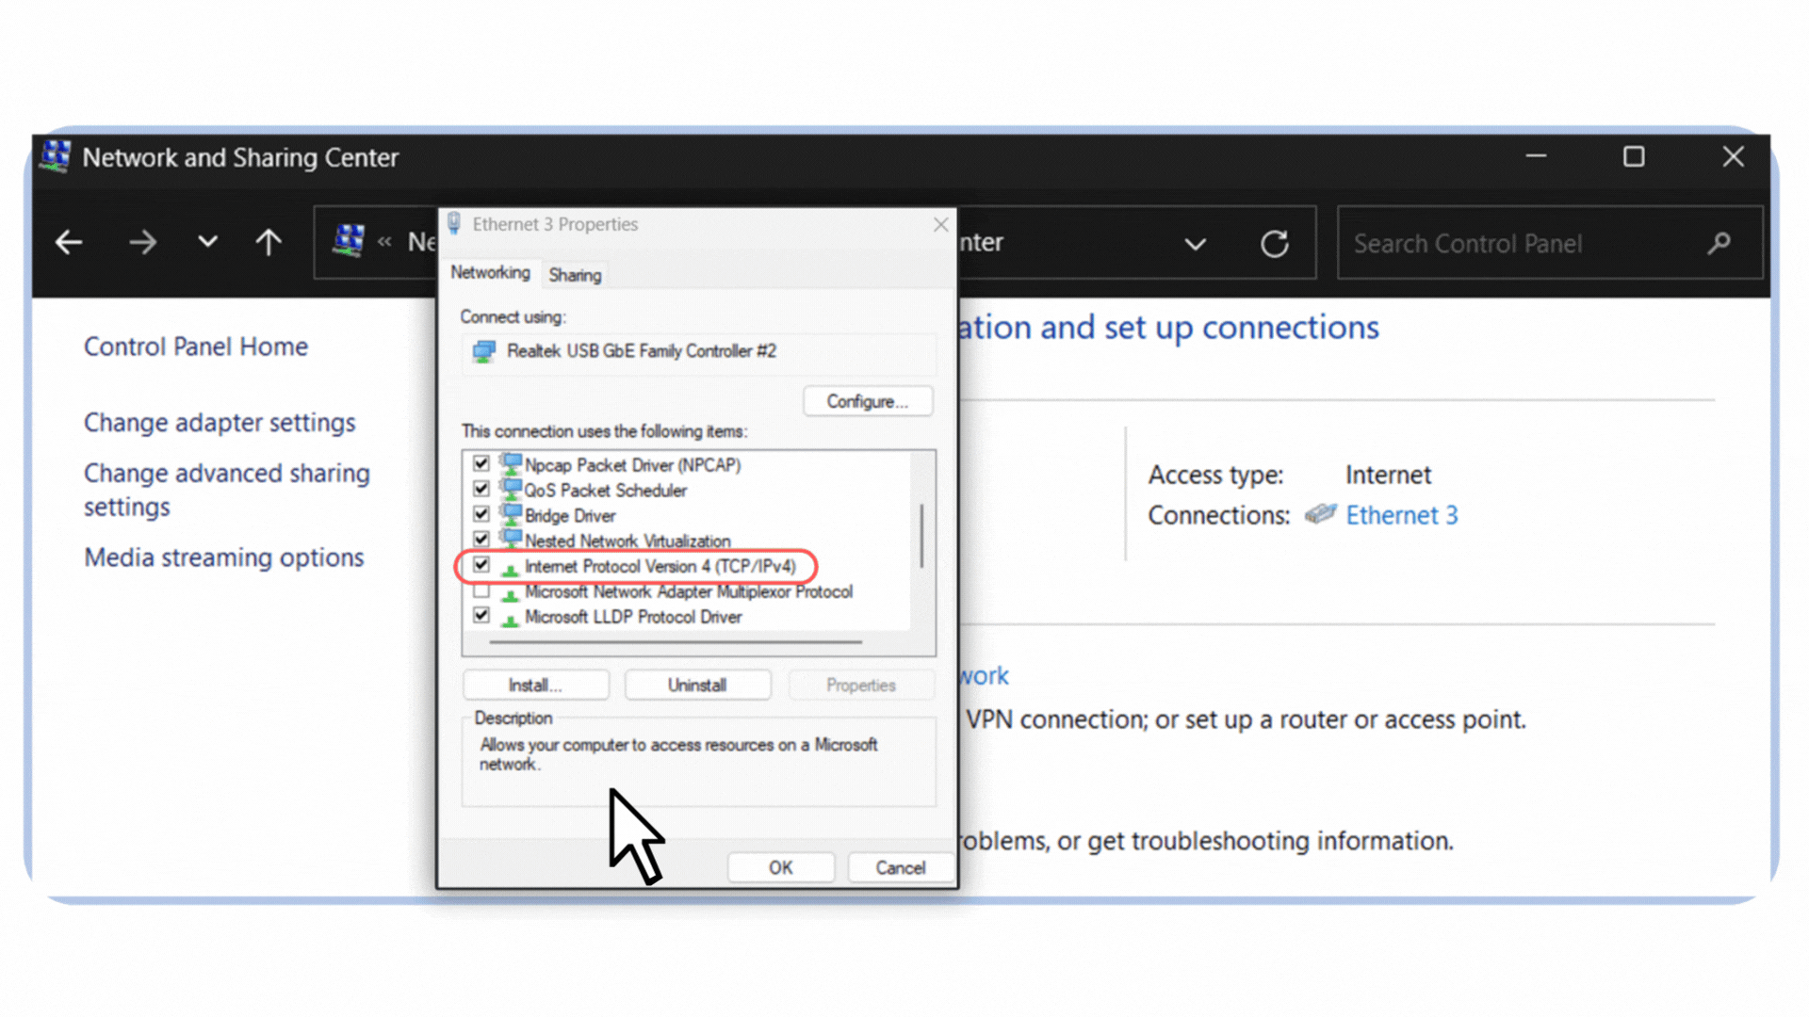Click the up arrow navigation icon

pyautogui.click(x=269, y=243)
